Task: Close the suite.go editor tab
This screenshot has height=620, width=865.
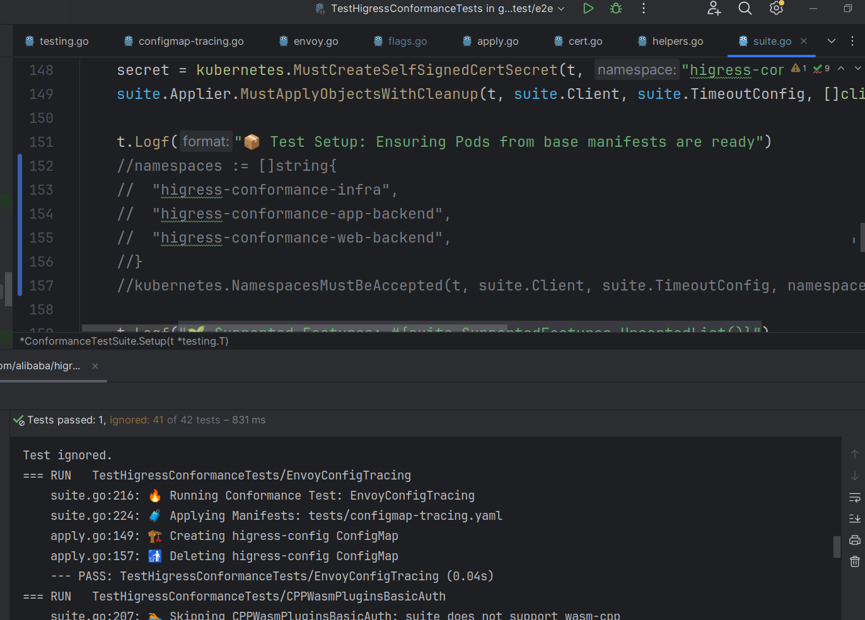Action: [804, 41]
